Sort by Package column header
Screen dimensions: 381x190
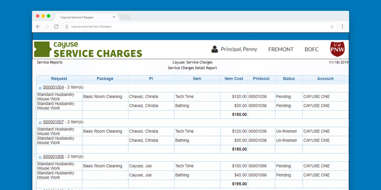105,79
